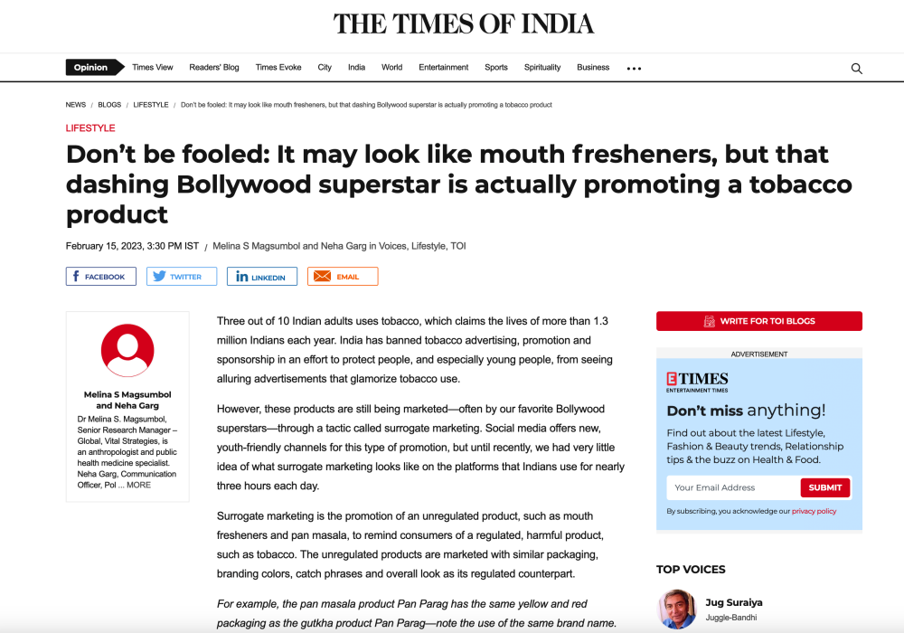Open the Spirituality menu item

coord(542,67)
